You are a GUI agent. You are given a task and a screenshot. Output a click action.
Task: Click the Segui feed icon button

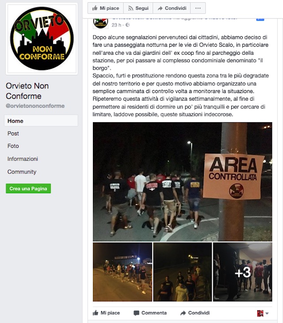coord(138,8)
